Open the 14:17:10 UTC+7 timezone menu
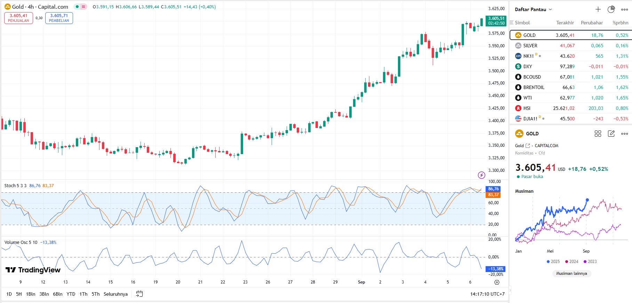This screenshot has width=632, height=303. 487,294
